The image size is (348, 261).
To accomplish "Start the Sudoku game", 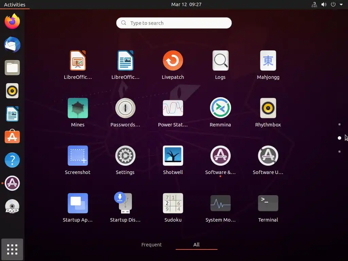I will [173, 208].
